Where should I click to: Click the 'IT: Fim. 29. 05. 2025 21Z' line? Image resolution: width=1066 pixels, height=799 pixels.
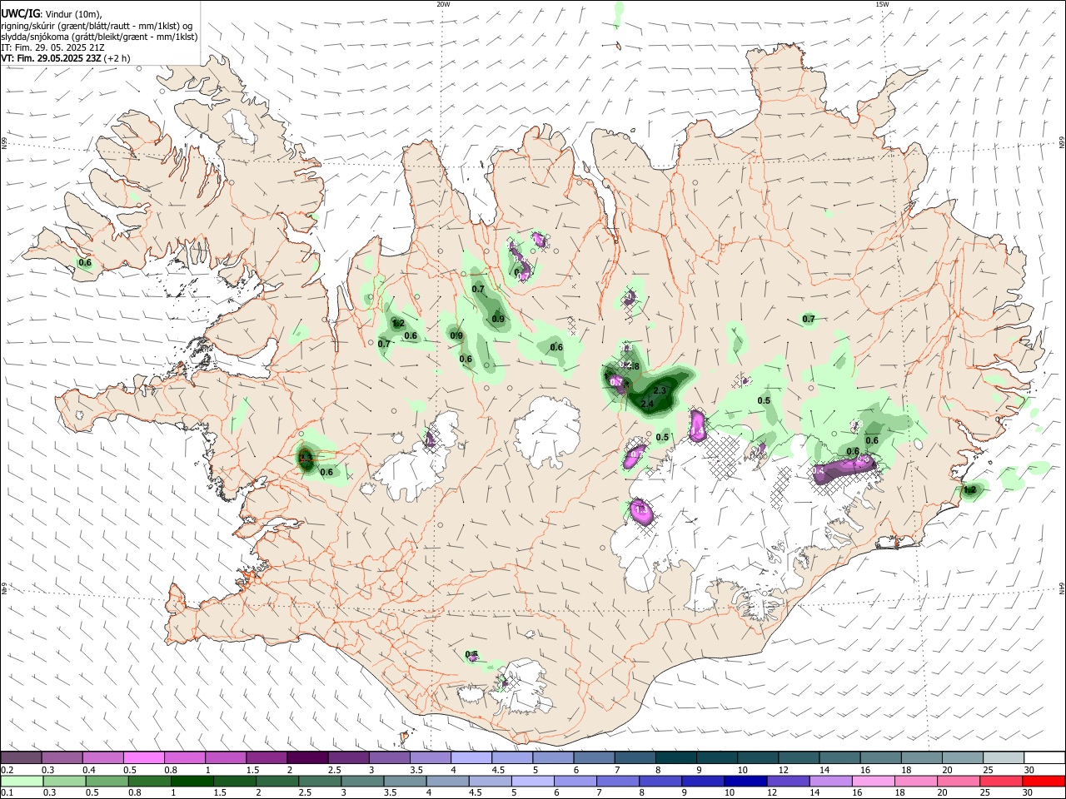point(52,47)
